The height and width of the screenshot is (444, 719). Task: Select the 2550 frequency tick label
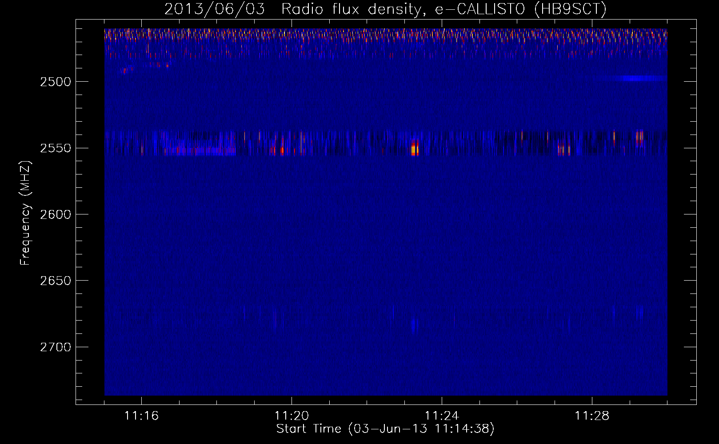pyautogui.click(x=56, y=148)
